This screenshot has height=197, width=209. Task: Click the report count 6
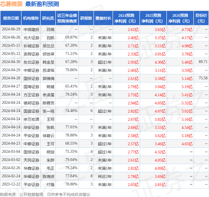tap(91, 111)
